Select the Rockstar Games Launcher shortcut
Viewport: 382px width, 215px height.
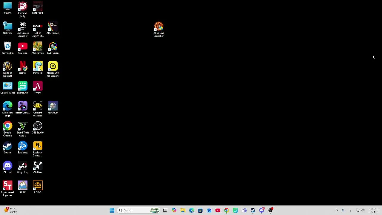click(38, 149)
